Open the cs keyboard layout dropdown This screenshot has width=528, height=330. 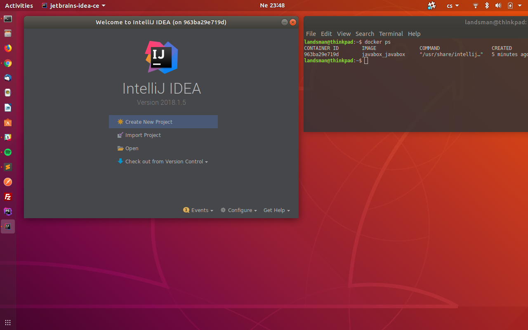click(453, 5)
